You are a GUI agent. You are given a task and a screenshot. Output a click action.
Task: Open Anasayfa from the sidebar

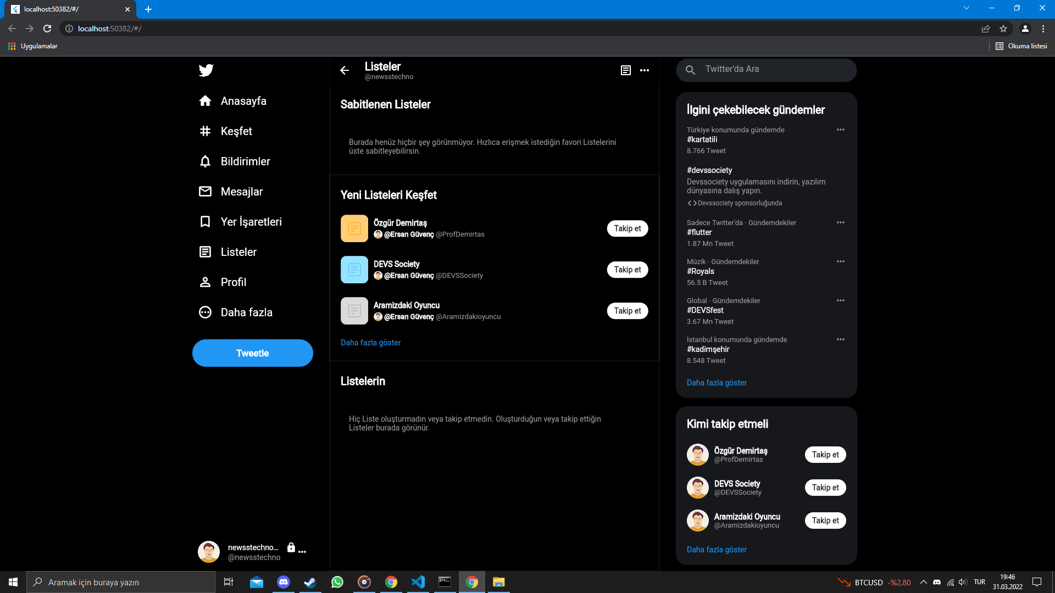[232, 101]
